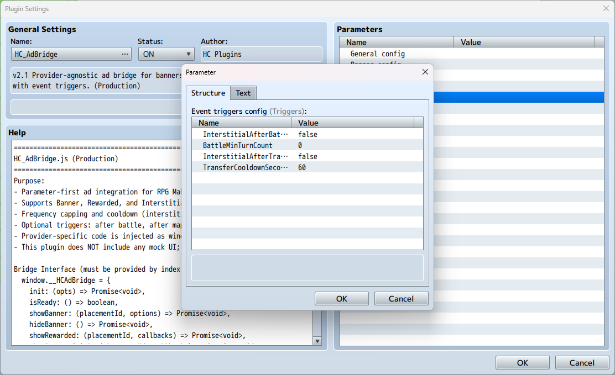Confirm Parameter dialog with OK

[x=342, y=299]
